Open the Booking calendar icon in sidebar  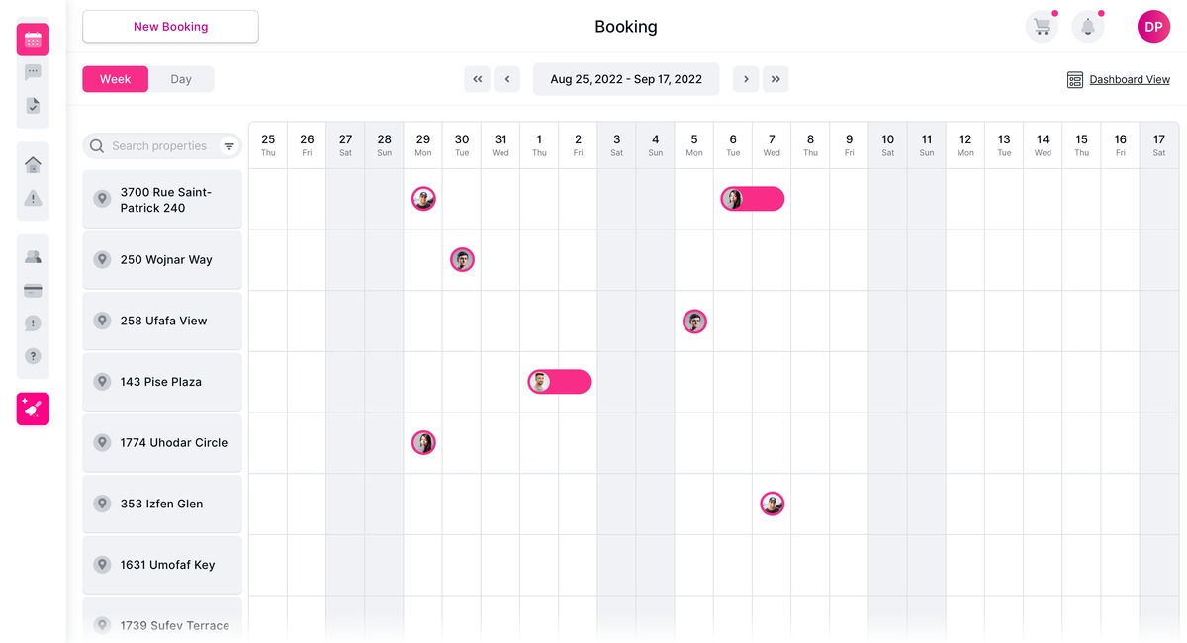[x=33, y=39]
